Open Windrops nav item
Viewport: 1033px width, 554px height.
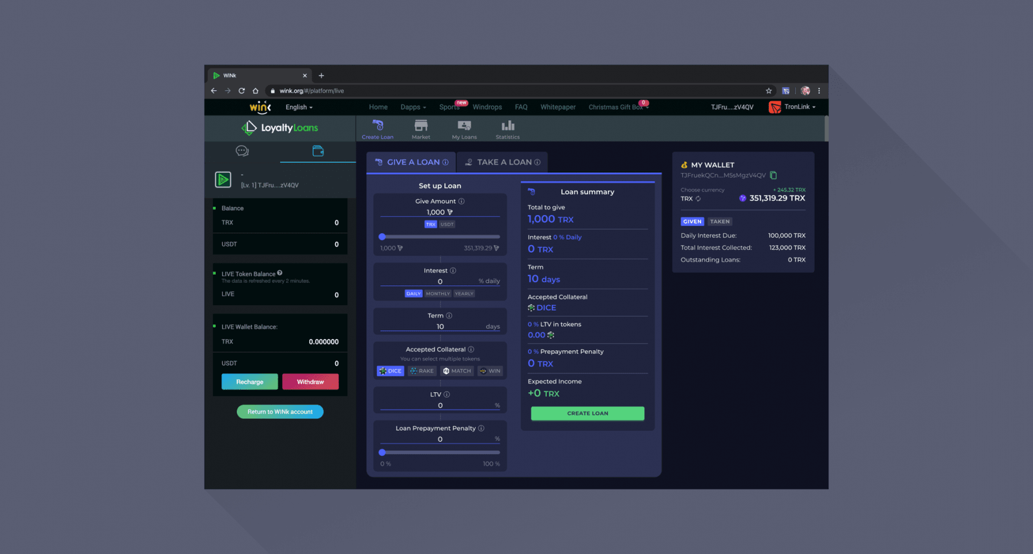click(x=487, y=108)
